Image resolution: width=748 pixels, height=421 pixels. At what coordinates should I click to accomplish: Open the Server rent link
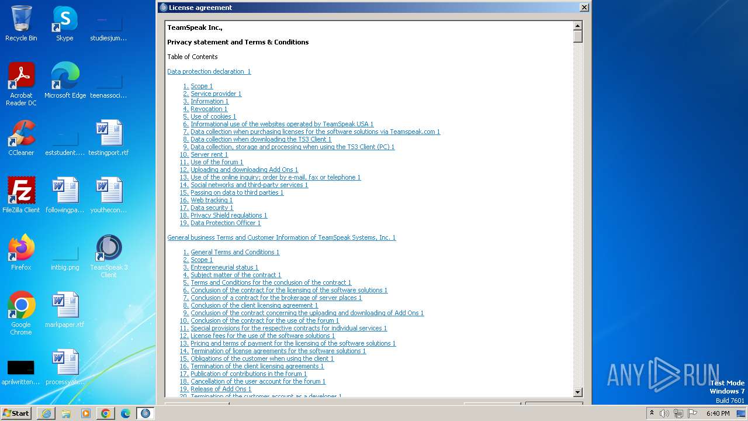(209, 154)
